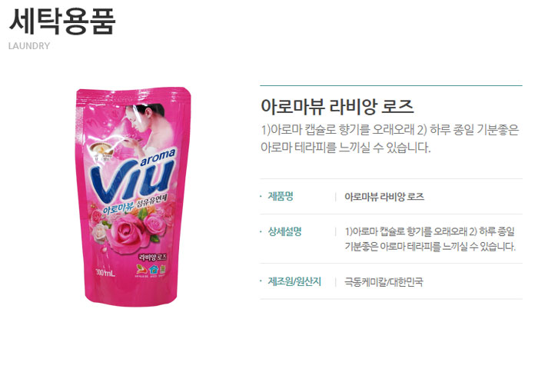Click the 제품명 row label

(281, 196)
